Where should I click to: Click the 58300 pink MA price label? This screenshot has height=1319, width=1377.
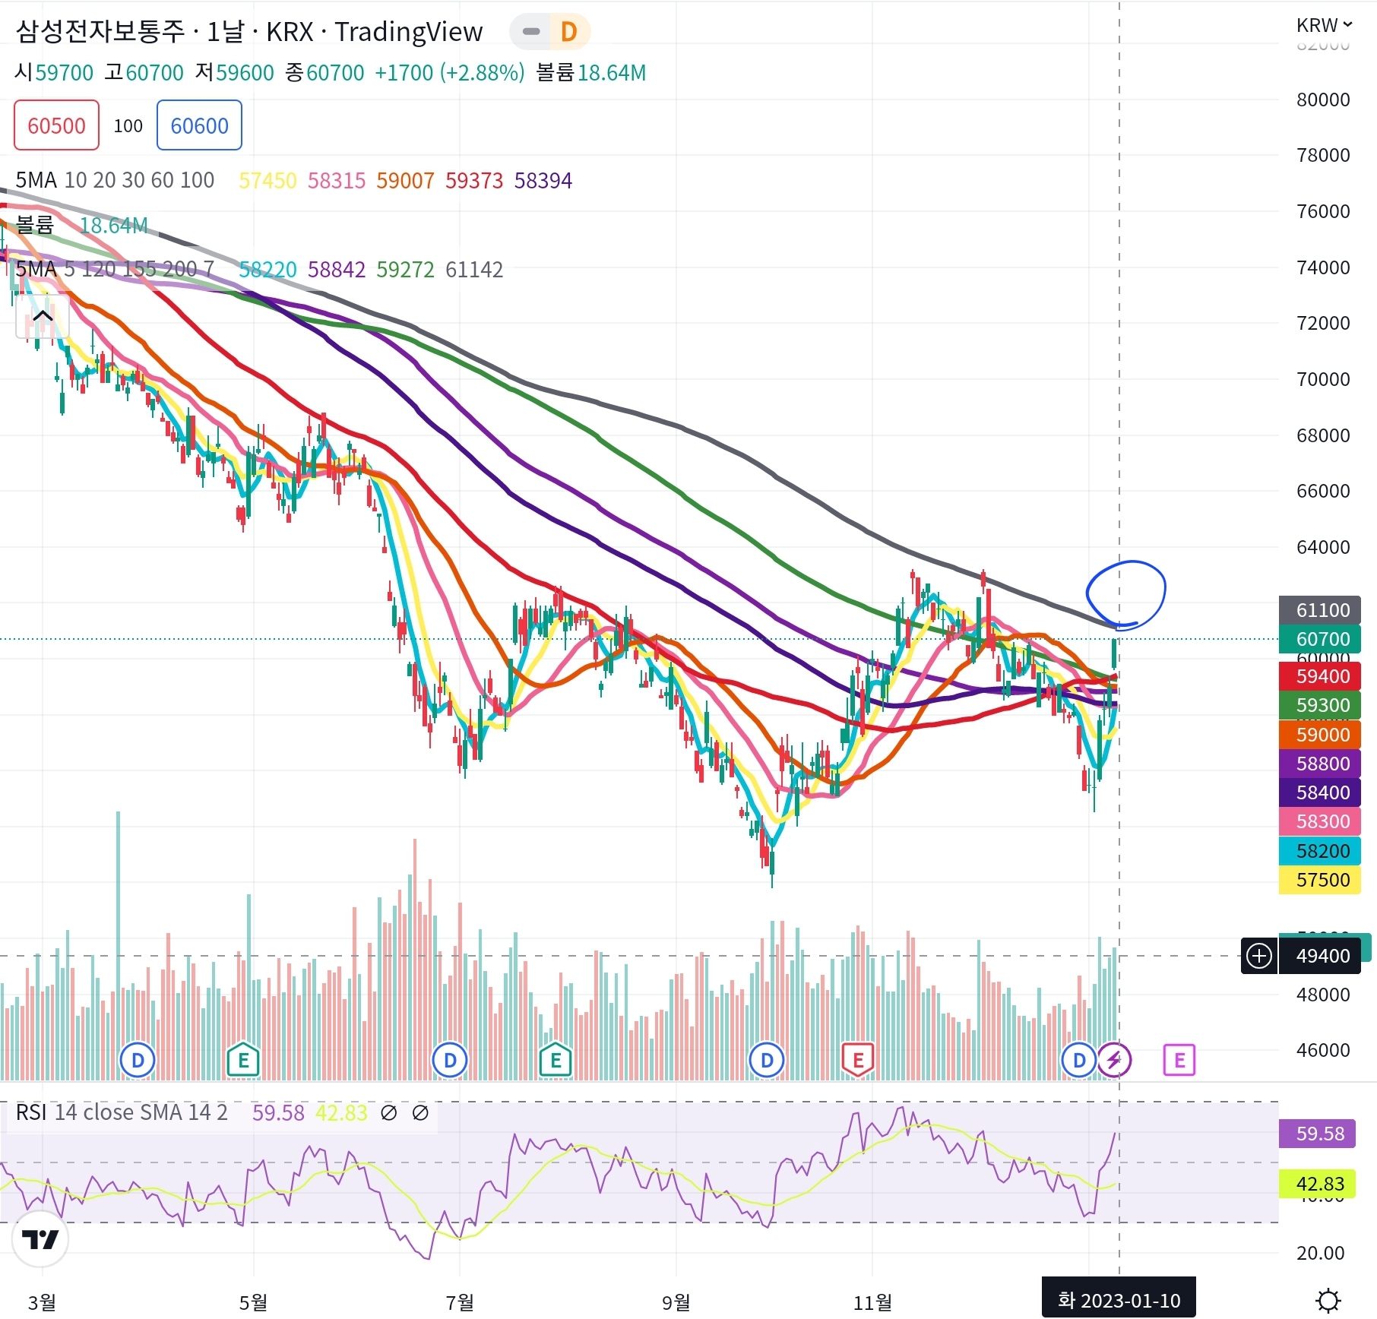pyautogui.click(x=1321, y=821)
